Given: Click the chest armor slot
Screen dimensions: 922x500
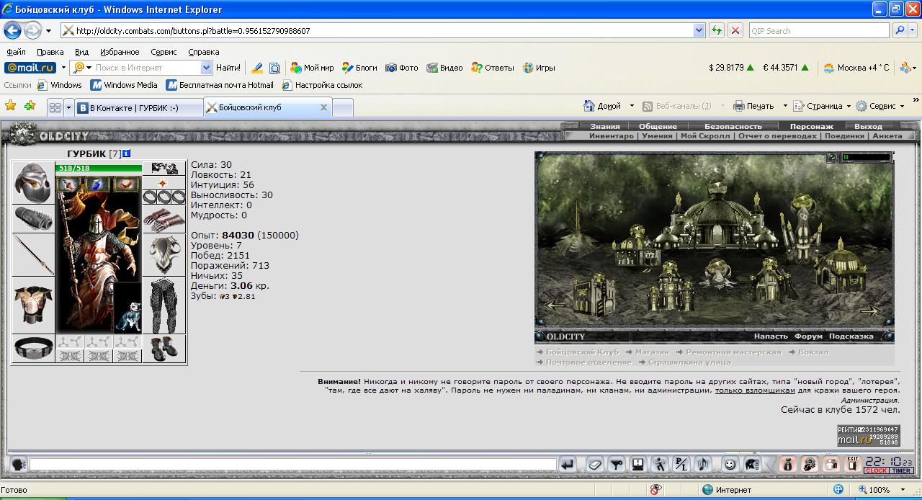Looking at the screenshot, I should tap(33, 305).
